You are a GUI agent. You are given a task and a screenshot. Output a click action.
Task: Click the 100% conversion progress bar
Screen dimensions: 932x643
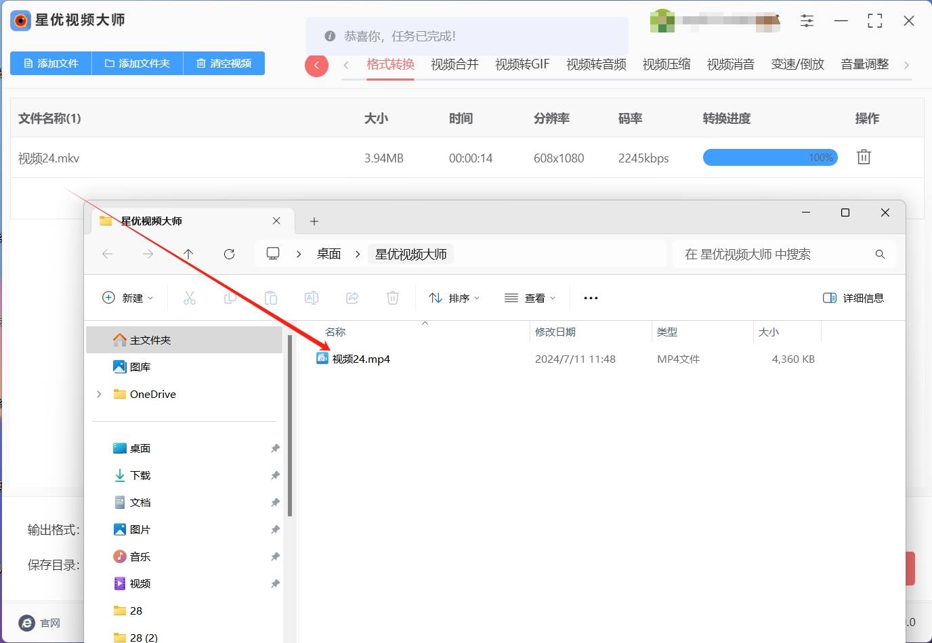click(771, 158)
